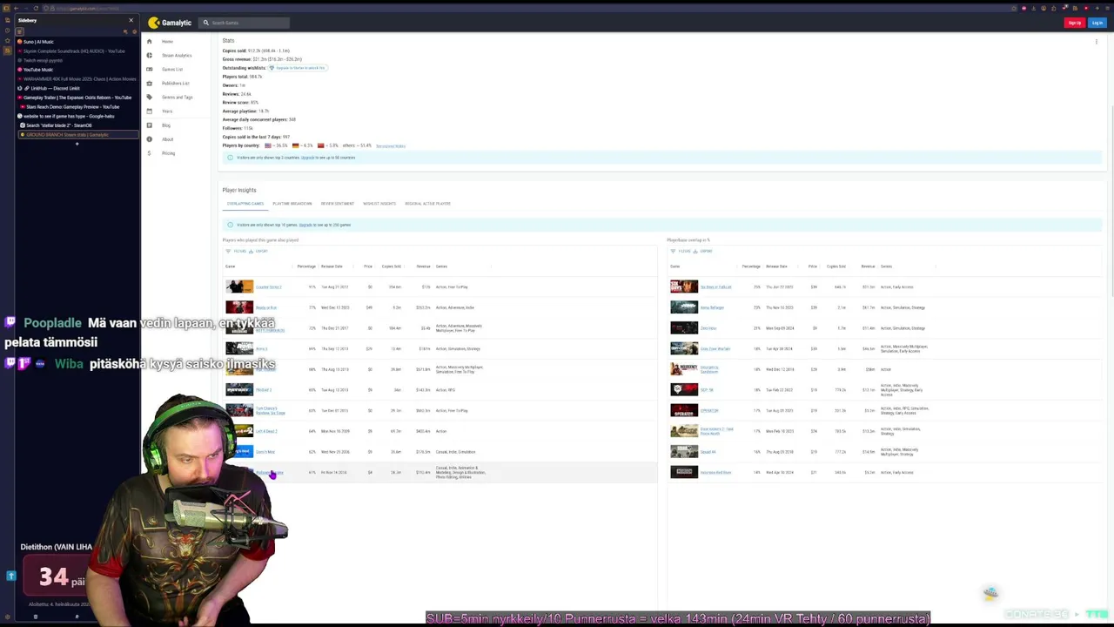This screenshot has width=1114, height=627.
Task: Click the export icon in playerbase overlap table
Action: click(x=695, y=251)
